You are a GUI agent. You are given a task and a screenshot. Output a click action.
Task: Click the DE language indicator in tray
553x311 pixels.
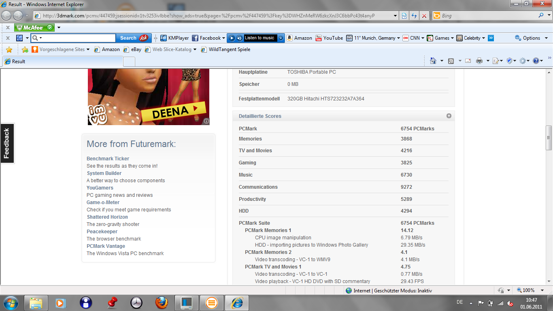click(459, 302)
